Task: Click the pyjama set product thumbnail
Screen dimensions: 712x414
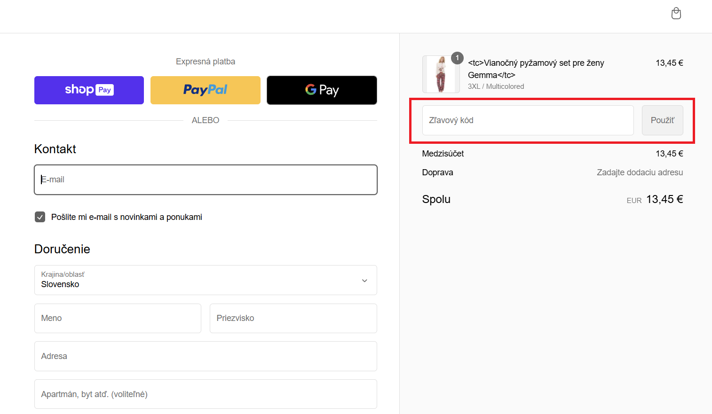Action: tap(441, 74)
